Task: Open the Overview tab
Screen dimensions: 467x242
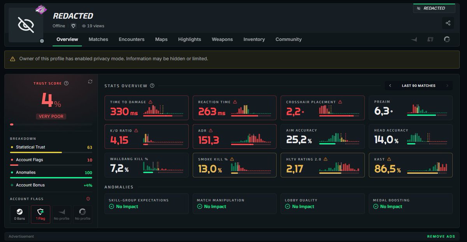Action: (67, 39)
